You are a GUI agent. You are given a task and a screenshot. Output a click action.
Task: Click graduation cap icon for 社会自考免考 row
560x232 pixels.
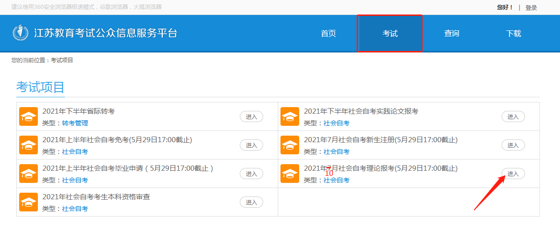(28, 145)
